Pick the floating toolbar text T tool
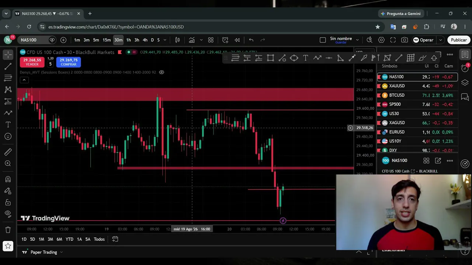Viewport: 472px width, 265px height. click(x=306, y=58)
